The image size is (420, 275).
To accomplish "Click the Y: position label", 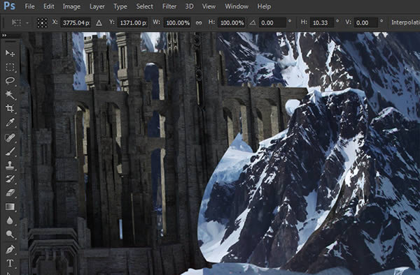I will 112,22.
